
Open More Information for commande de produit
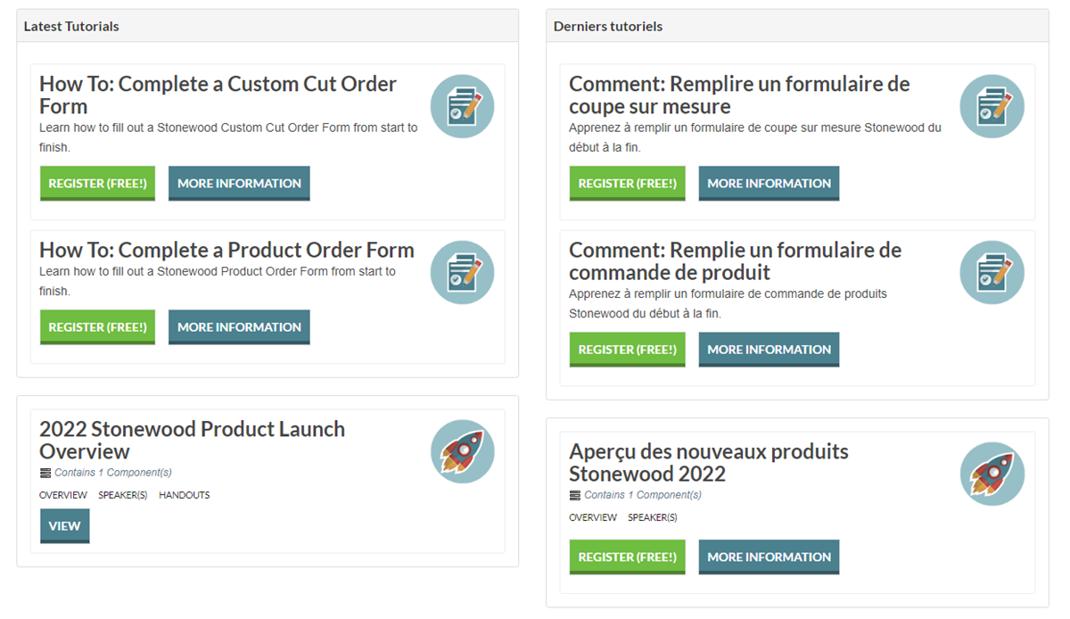click(x=769, y=350)
